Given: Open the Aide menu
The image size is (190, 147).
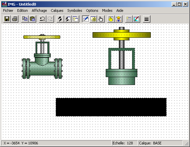Looking at the screenshot, I should (x=120, y=10).
